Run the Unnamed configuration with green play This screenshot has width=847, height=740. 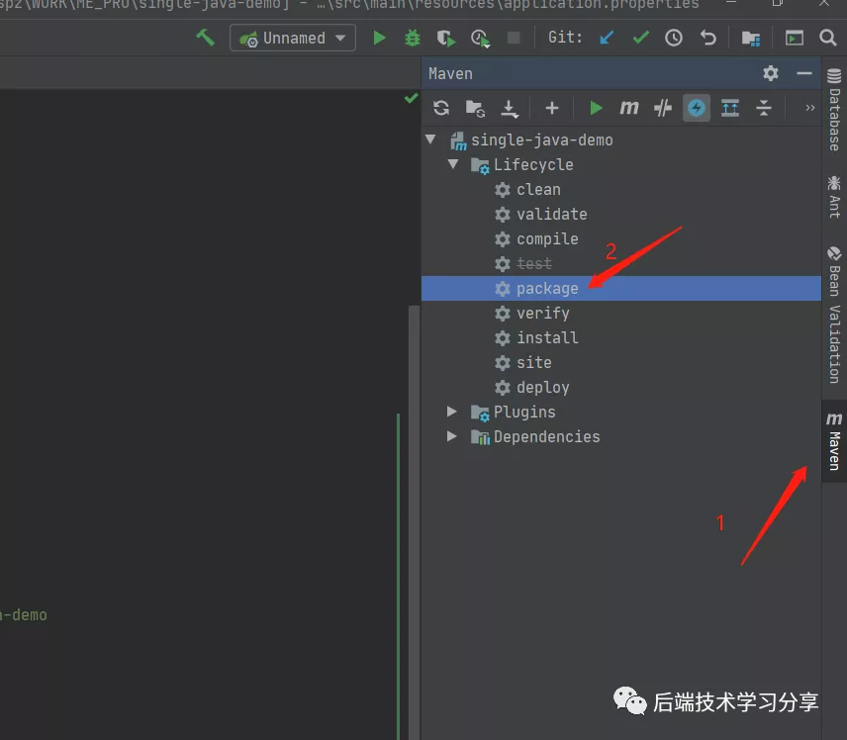coord(379,38)
